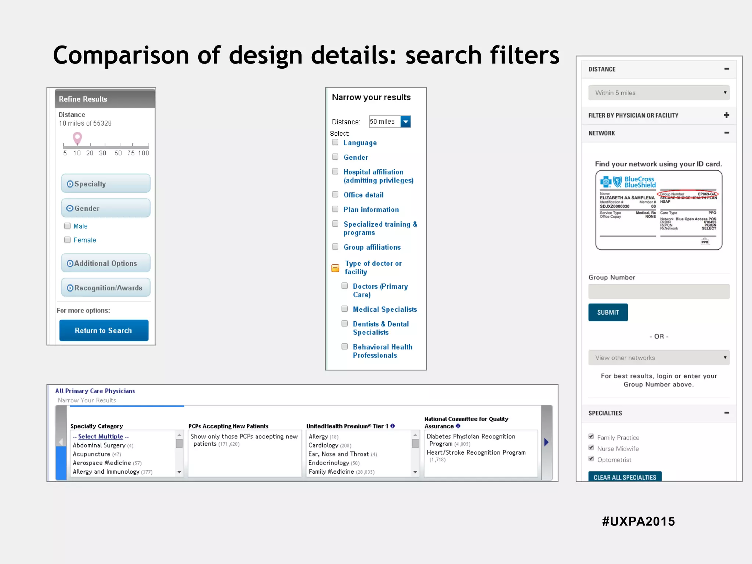
Task: Open the Plan information link
Action: (371, 209)
